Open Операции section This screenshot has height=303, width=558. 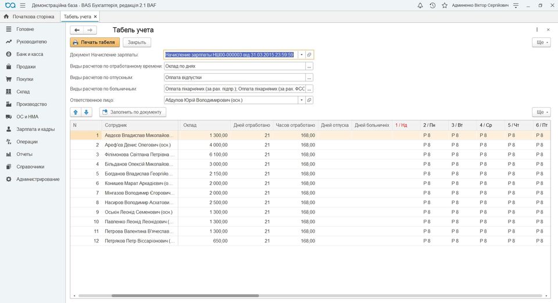(27, 142)
